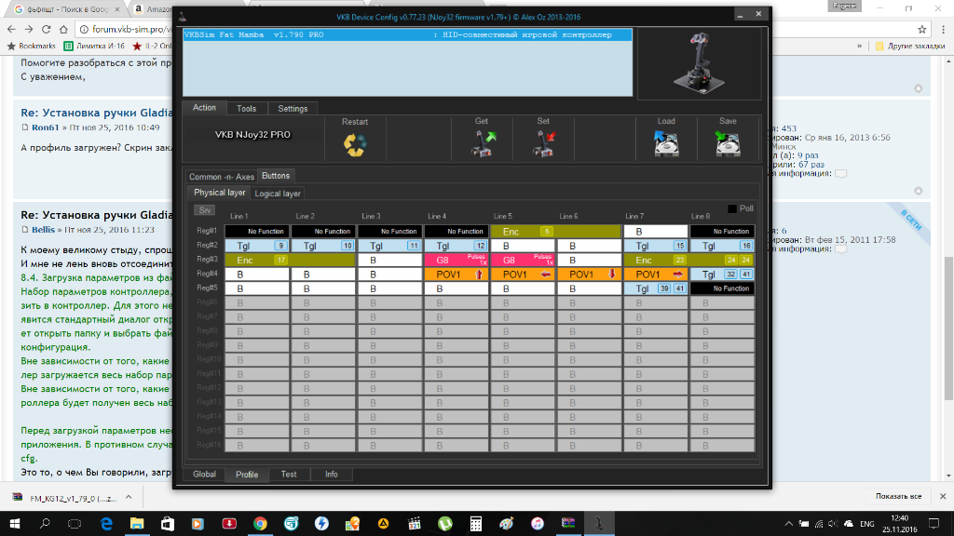Viewport: 954px width, 536px height.
Task: Click POV1 right-arrow cell in Line 7
Action: 655,275
